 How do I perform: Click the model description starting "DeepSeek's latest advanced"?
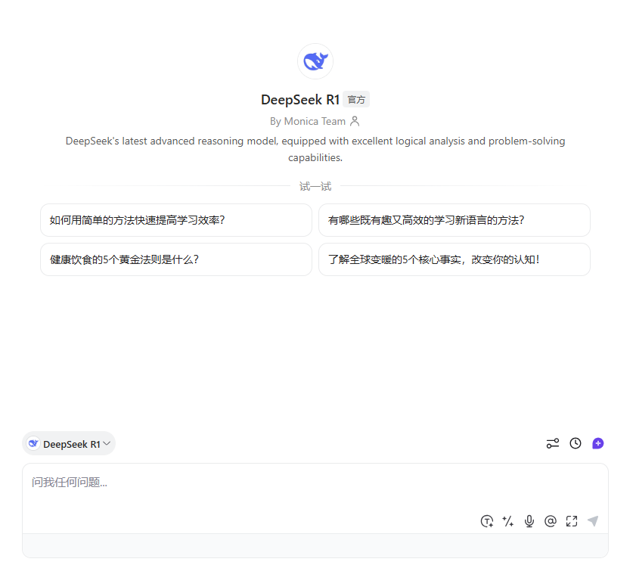click(315, 149)
